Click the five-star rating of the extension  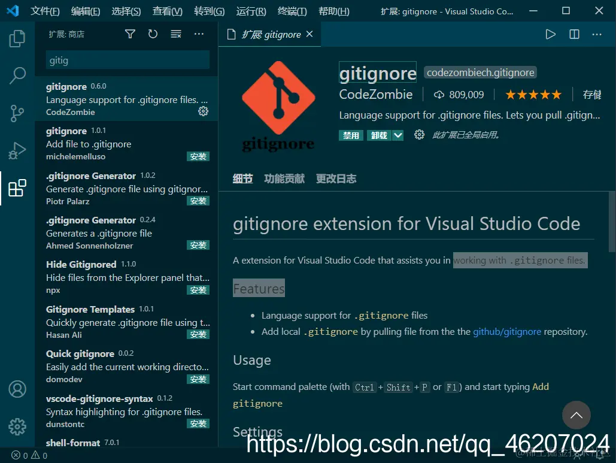point(533,95)
